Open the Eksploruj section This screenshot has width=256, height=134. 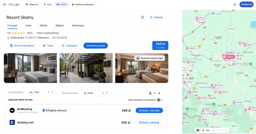tap(32, 4)
